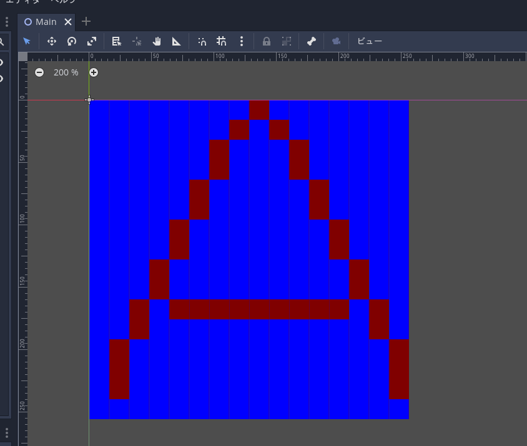
Task: Open the ビュー view menu
Action: pos(370,41)
